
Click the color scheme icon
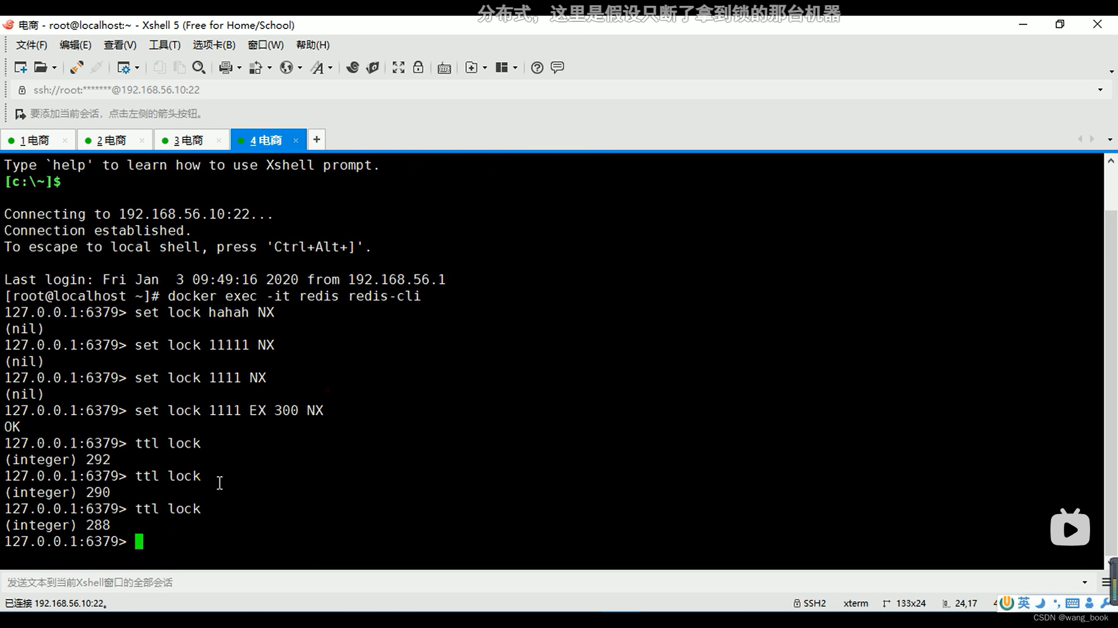pos(256,67)
